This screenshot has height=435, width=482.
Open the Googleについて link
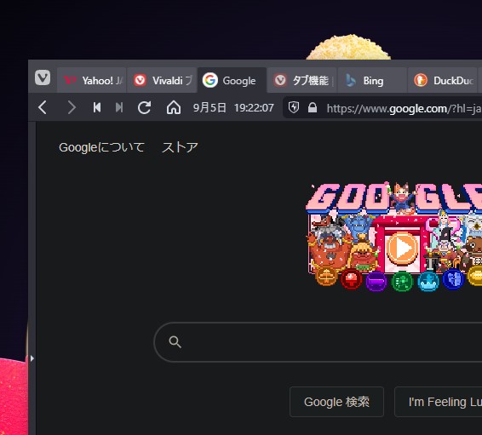101,147
